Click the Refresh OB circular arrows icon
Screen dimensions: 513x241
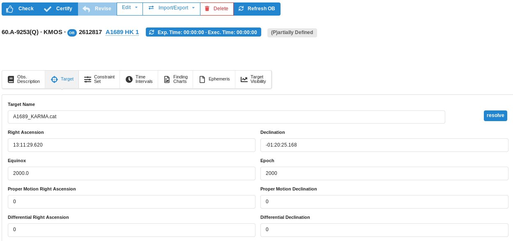pos(241,9)
